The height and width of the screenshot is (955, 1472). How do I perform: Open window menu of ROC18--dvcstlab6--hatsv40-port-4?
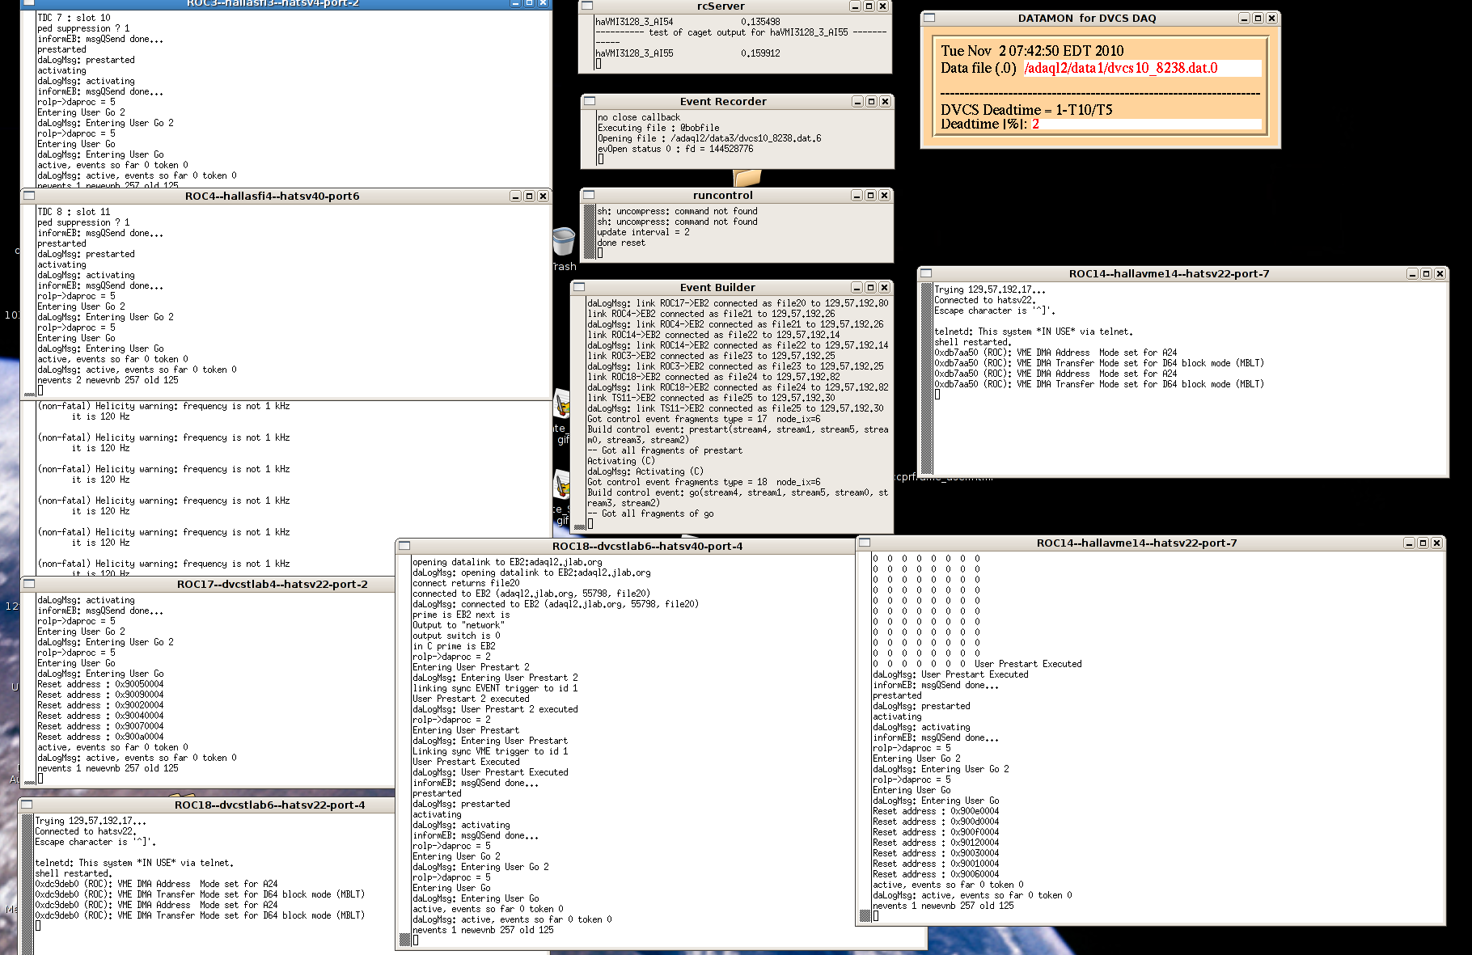(x=404, y=546)
